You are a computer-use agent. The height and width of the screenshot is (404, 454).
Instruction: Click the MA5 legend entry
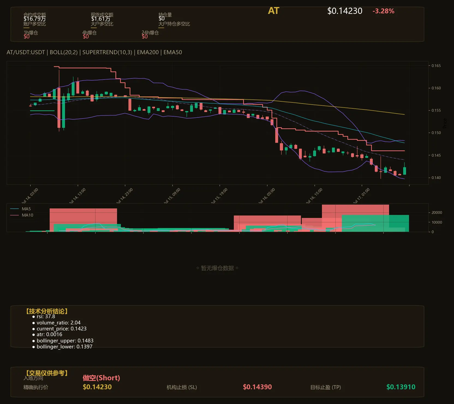20,209
